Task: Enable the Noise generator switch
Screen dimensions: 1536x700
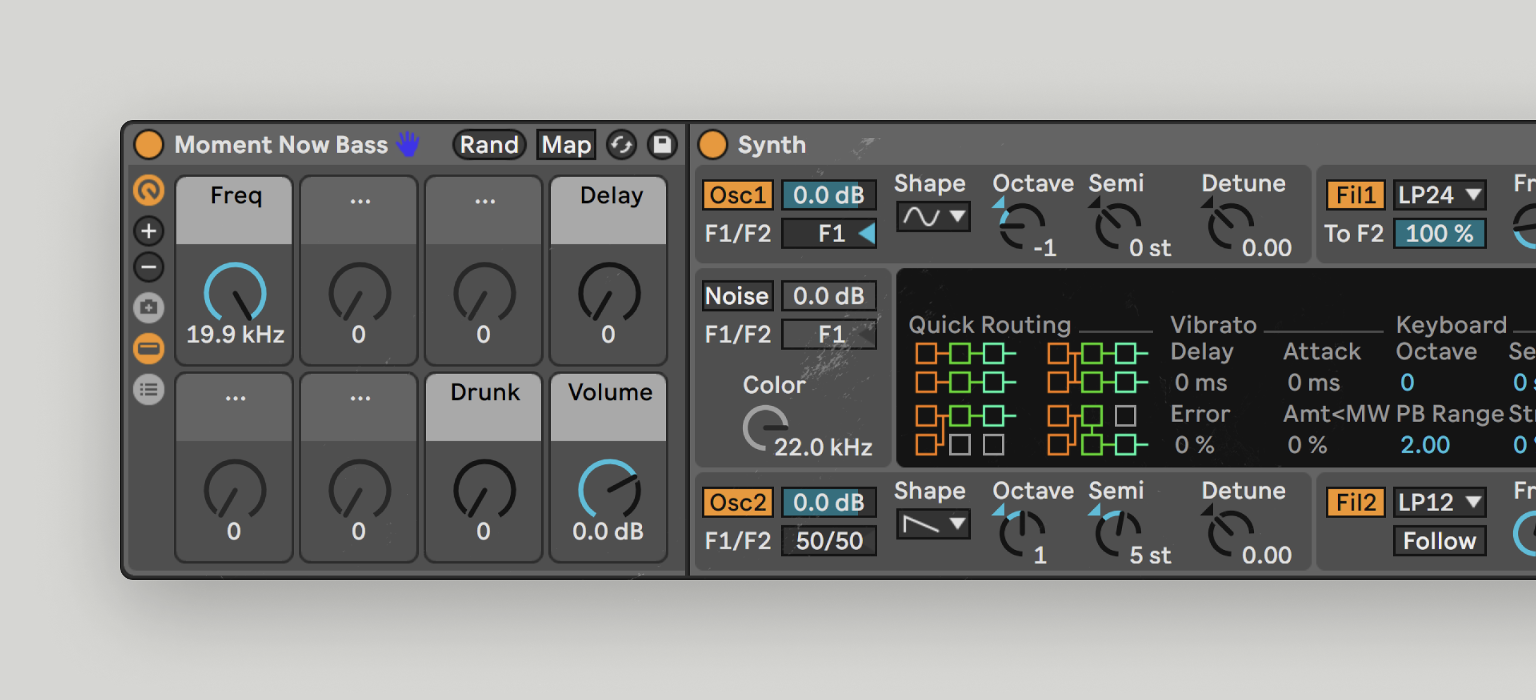Action: pos(737,296)
